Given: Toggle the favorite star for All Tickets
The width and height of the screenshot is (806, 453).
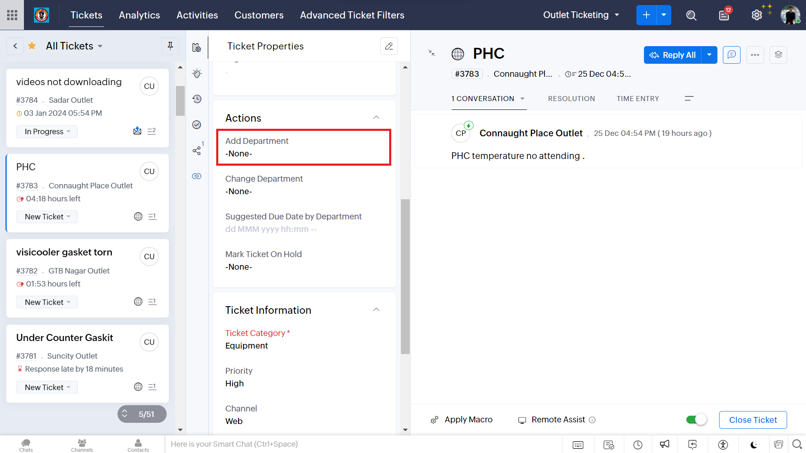Looking at the screenshot, I should click(32, 46).
